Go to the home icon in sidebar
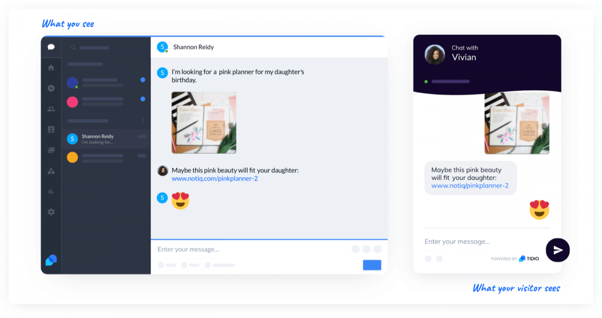This screenshot has width=602, height=318. (x=51, y=68)
